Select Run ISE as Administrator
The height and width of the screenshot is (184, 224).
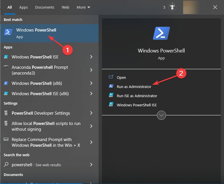(x=137, y=96)
